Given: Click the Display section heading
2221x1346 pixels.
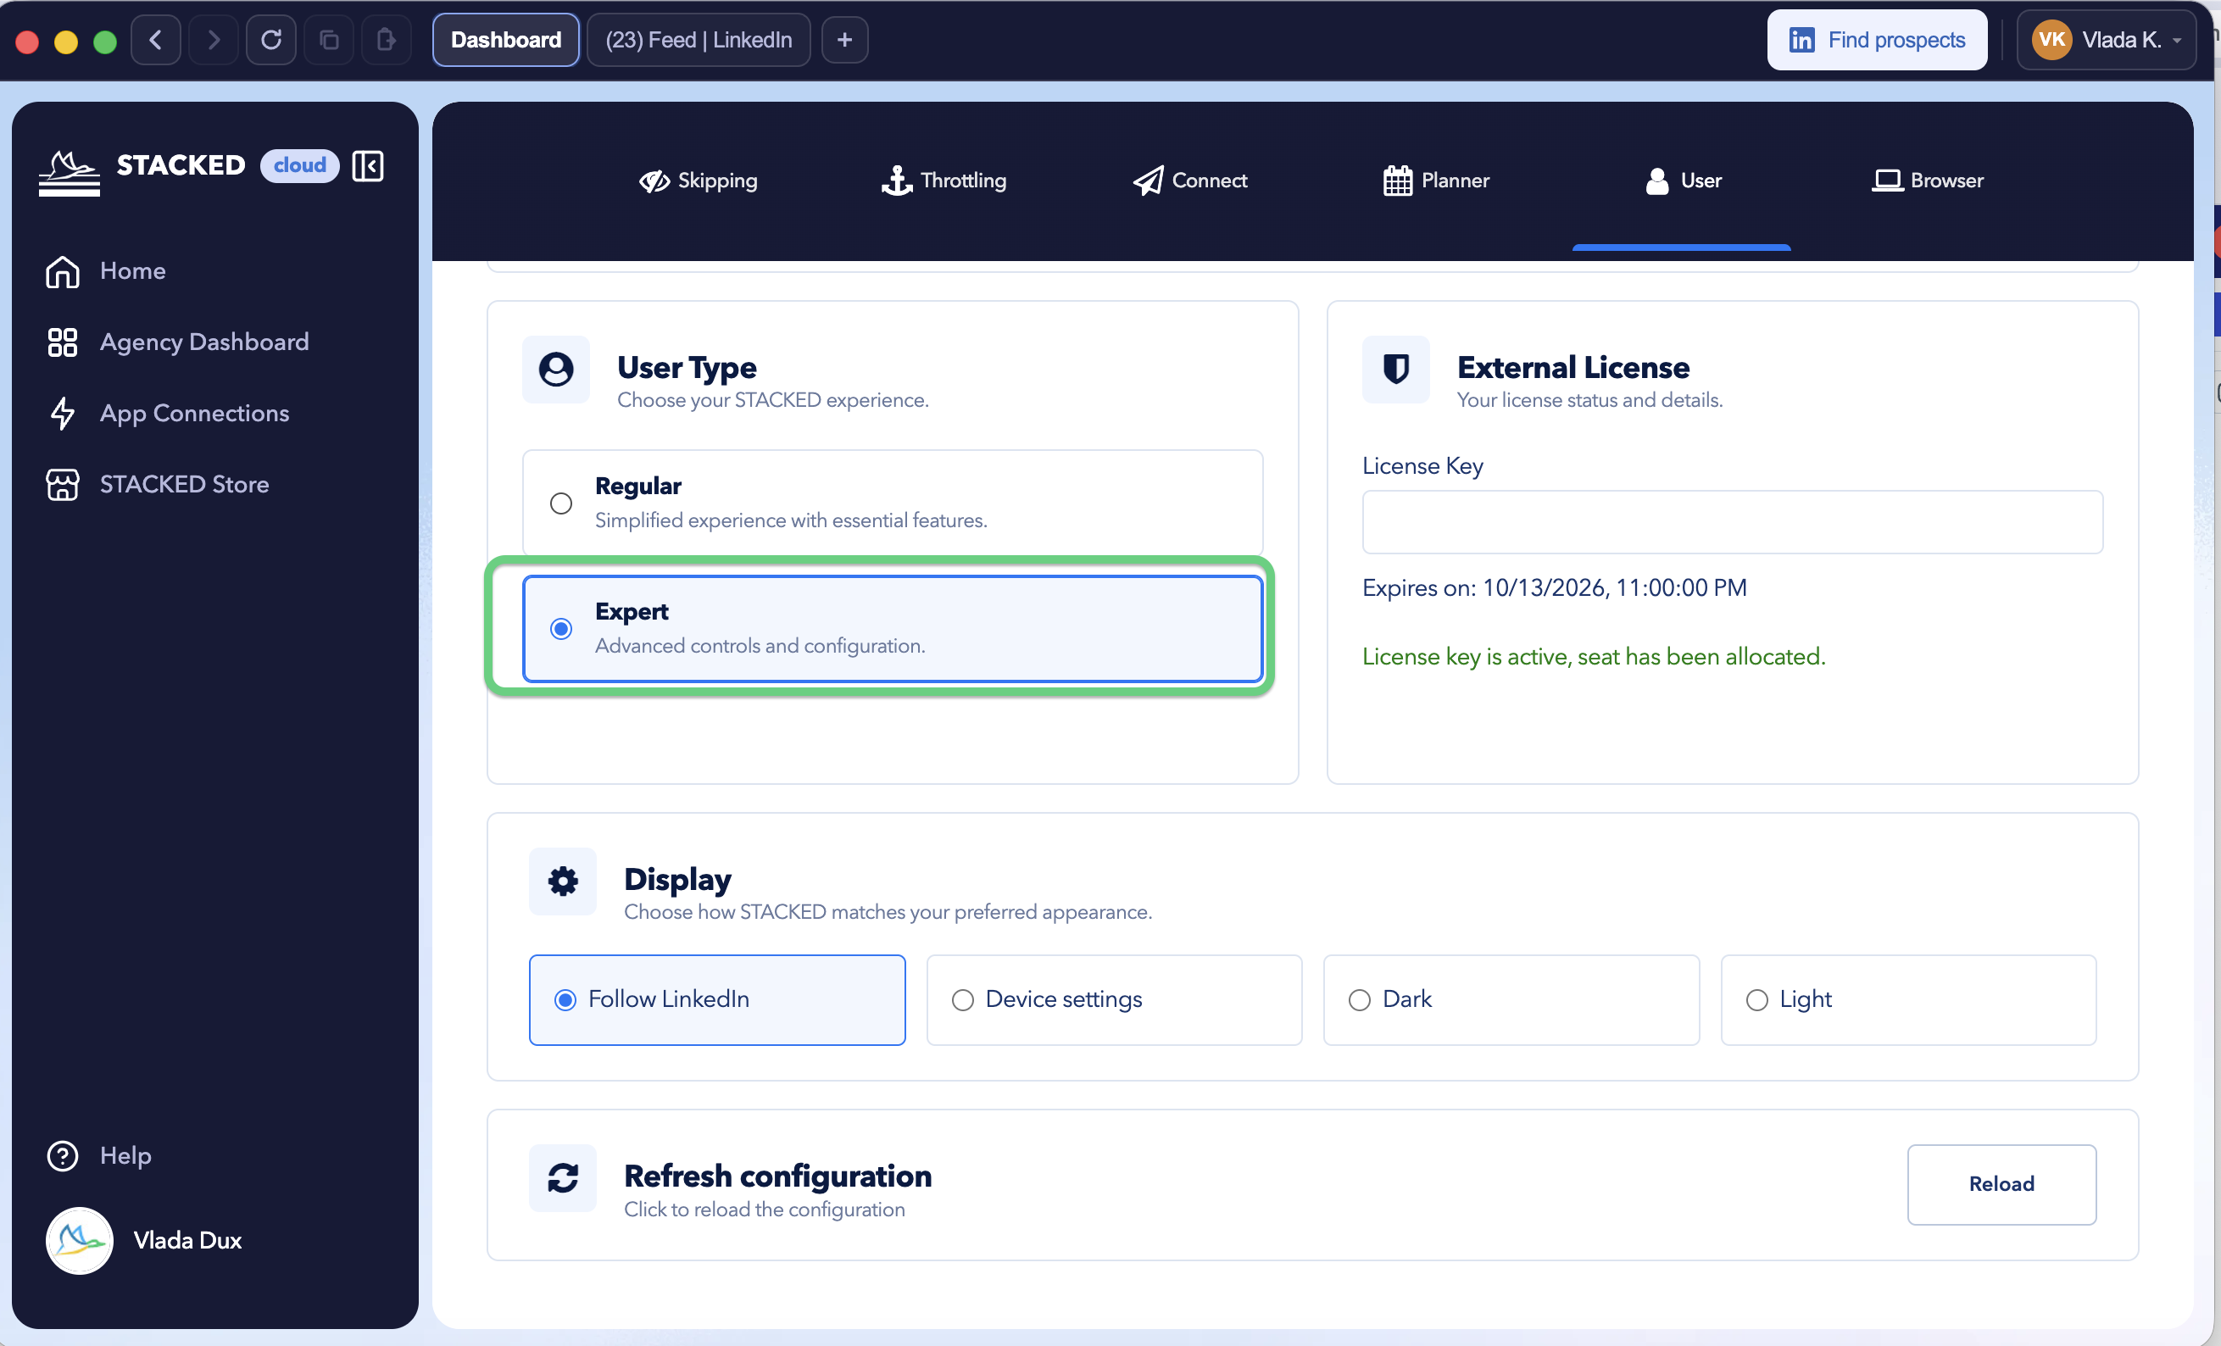Looking at the screenshot, I should tap(678, 880).
